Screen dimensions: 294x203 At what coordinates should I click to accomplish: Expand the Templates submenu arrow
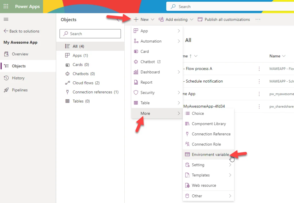click(x=230, y=175)
